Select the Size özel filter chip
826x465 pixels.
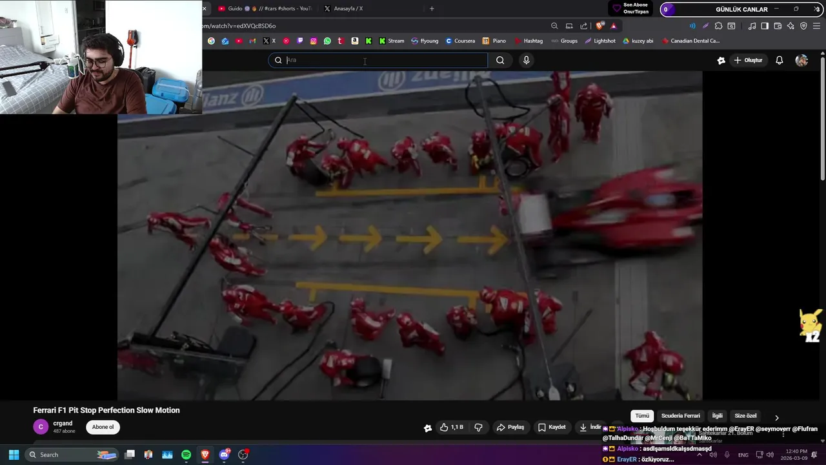click(x=745, y=416)
